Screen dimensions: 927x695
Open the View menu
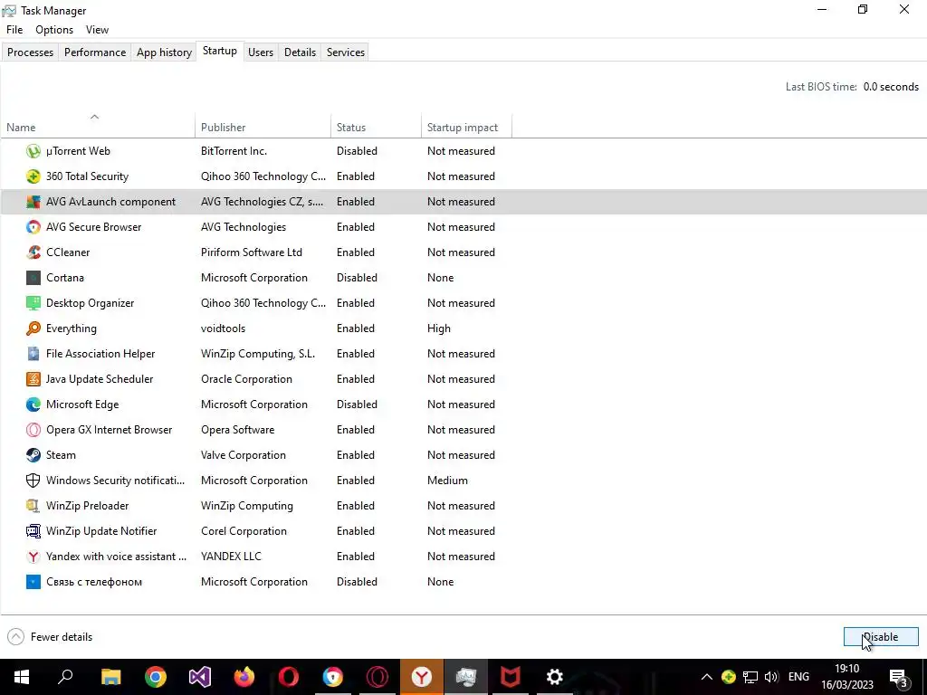(97, 30)
